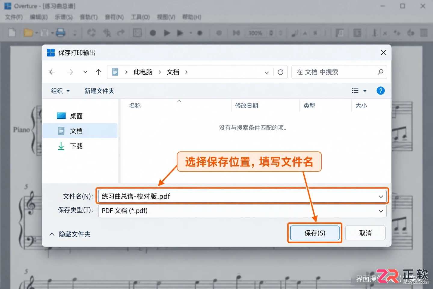Select 桌面 in the navigation pane
Image resolution: width=433 pixels, height=289 pixels.
pyautogui.click(x=80, y=116)
